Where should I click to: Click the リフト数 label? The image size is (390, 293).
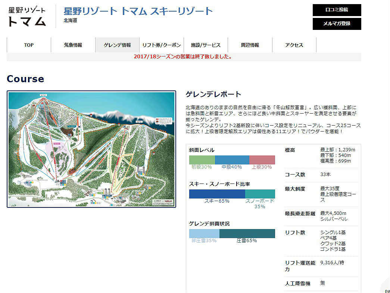(295, 233)
